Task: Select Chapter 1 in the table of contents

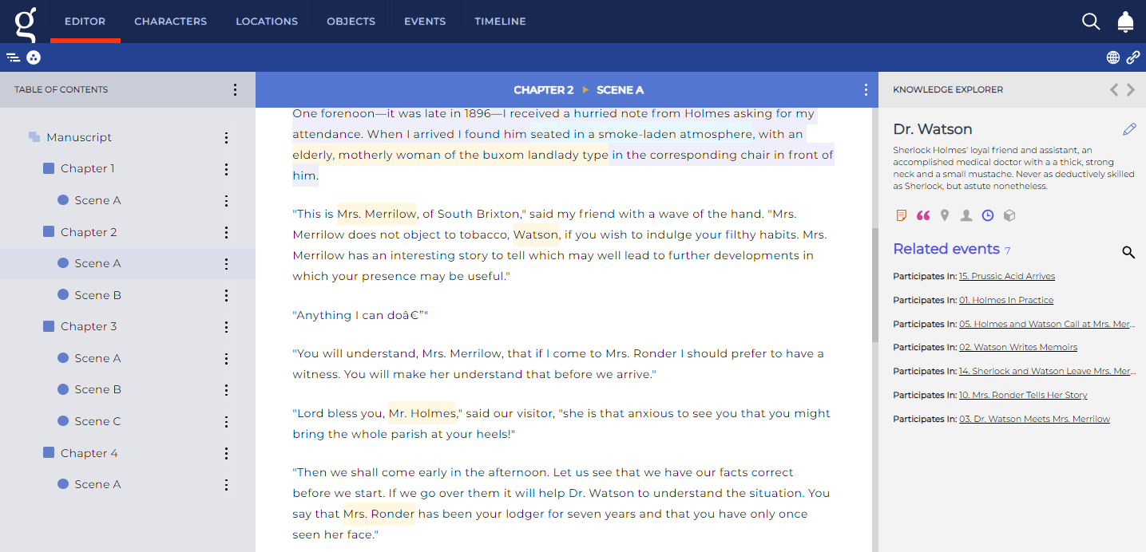Action: pos(89,168)
